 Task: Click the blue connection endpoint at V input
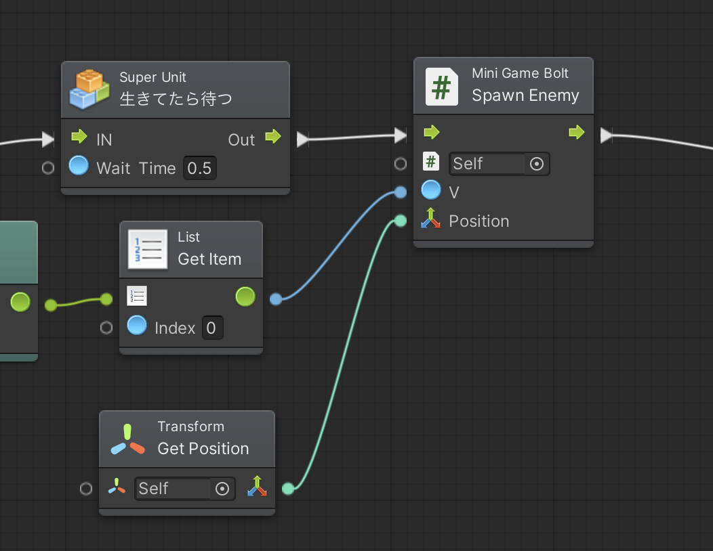point(401,192)
